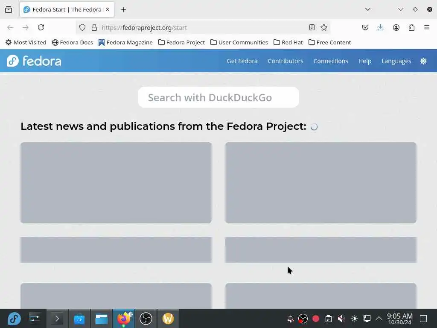Viewport: 437px width, 328px height.
Task: Open the Help nav menu
Action: [x=364, y=61]
